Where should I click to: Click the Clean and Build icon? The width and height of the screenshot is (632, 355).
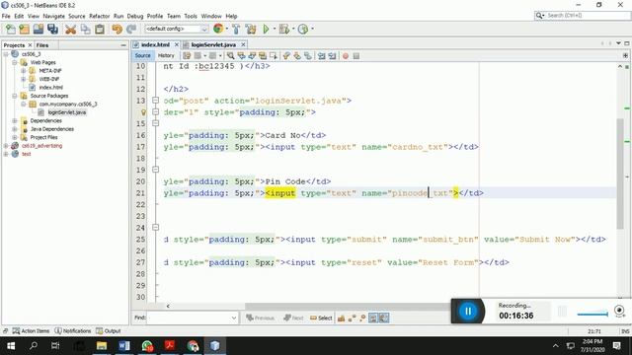(251, 29)
